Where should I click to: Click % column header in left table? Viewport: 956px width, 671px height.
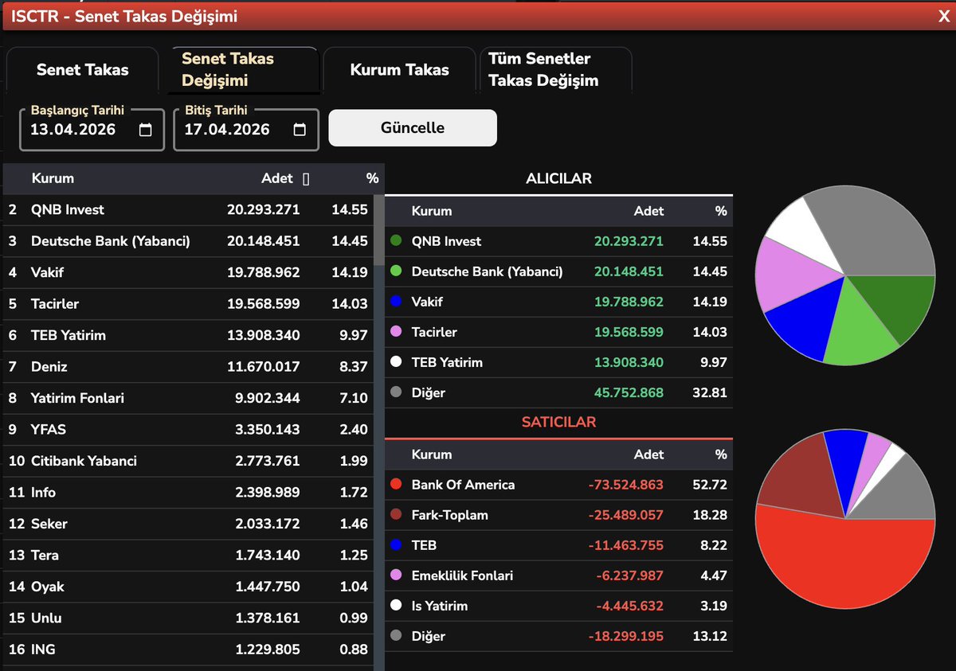[372, 178]
